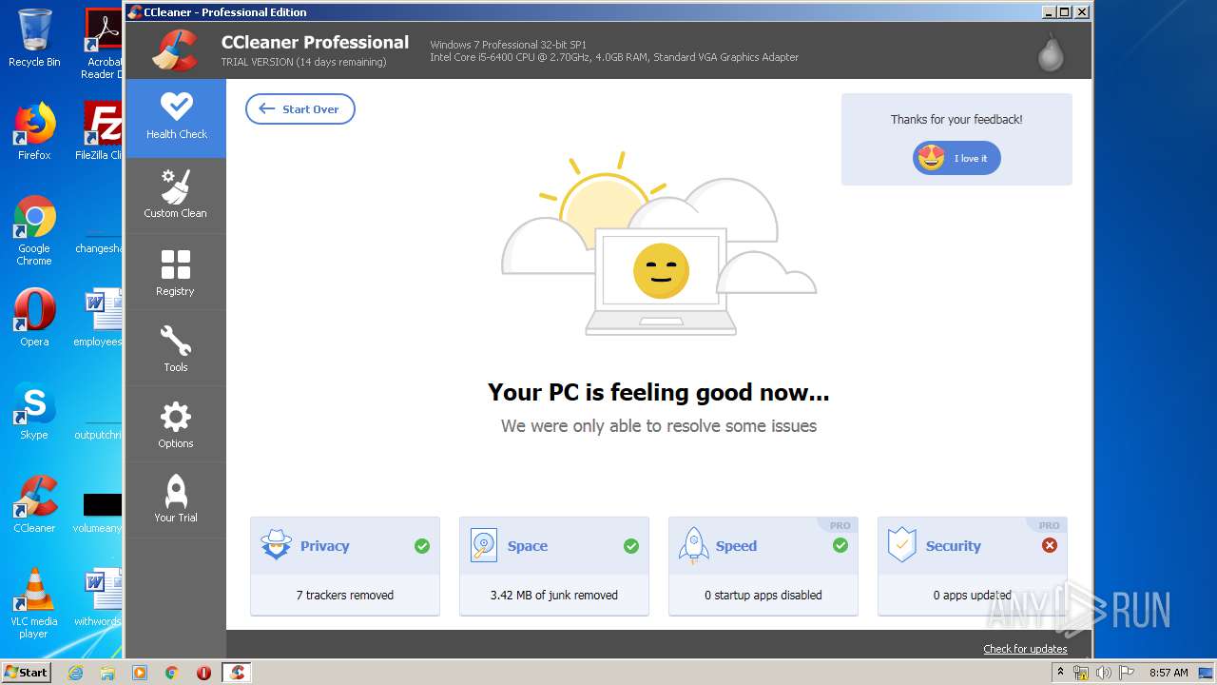Open CCleaner desktop shortcut
Viewport: 1217px width, 685px height.
34,504
